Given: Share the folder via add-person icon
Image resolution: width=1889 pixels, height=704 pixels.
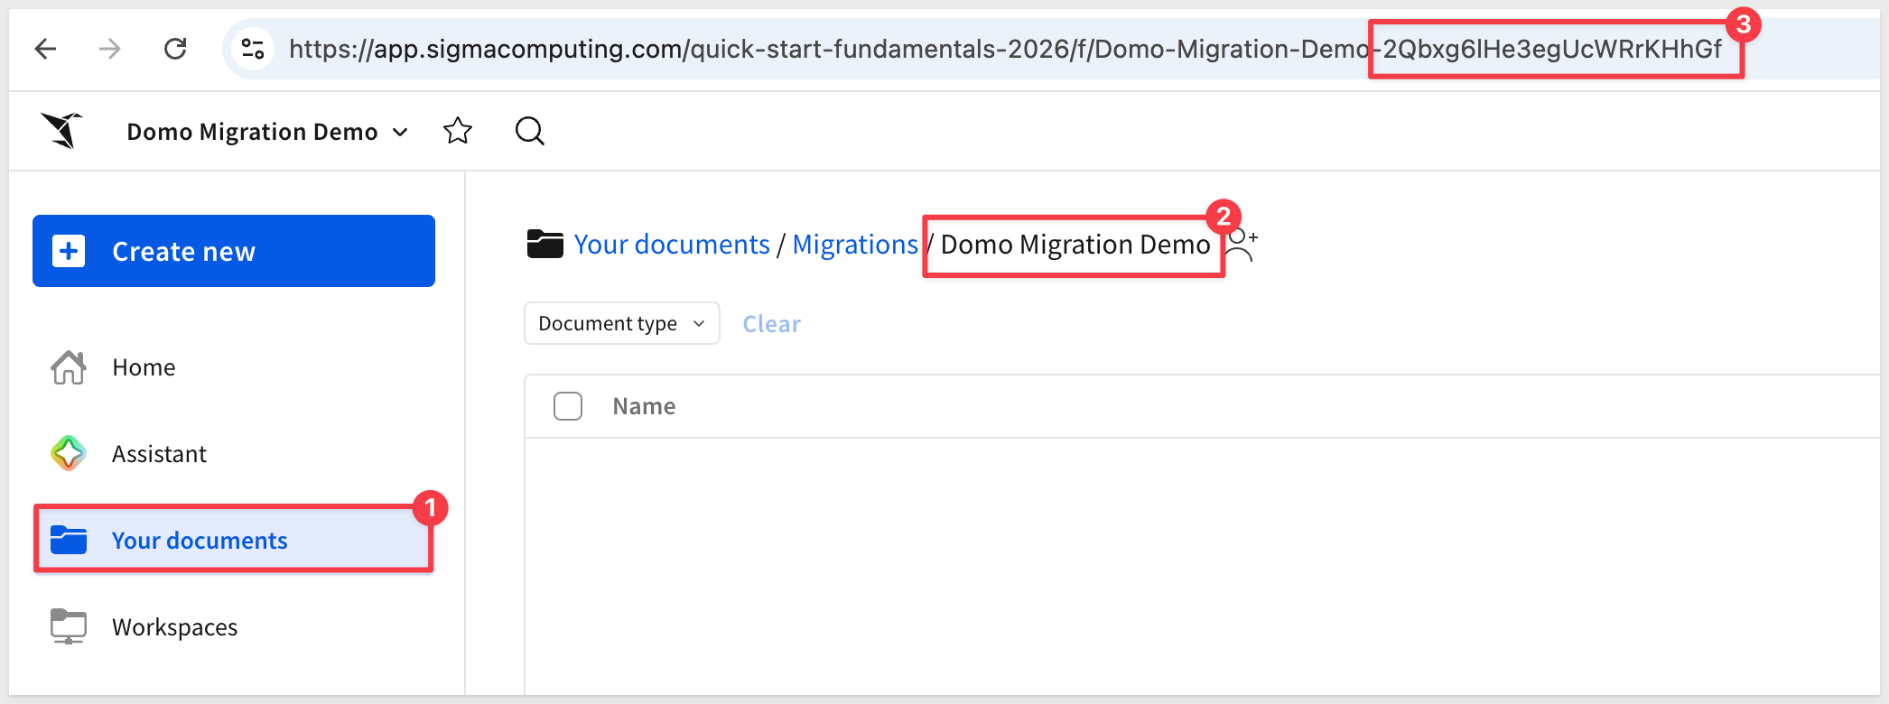Looking at the screenshot, I should point(1242,245).
